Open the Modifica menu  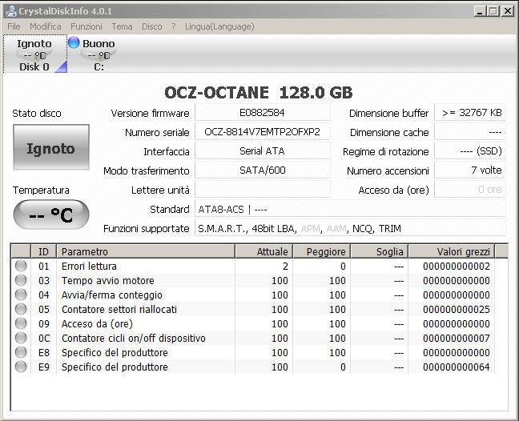(x=46, y=26)
